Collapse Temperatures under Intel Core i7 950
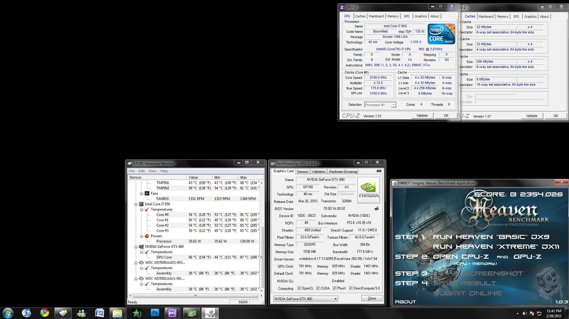 142,210
